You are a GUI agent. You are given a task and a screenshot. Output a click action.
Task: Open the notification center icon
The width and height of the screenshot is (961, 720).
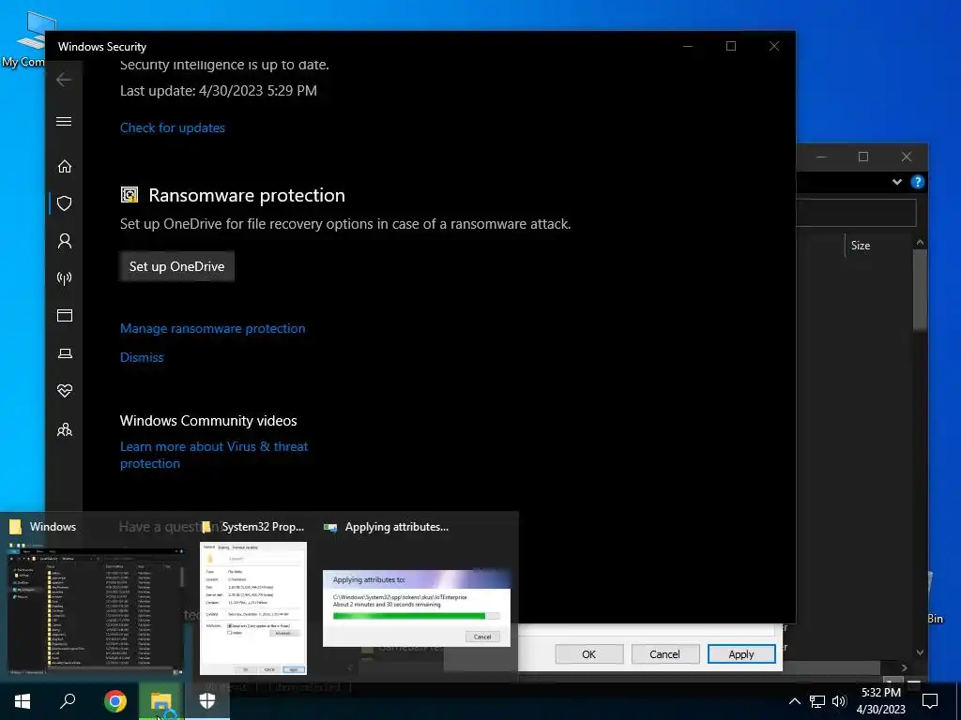tap(930, 701)
